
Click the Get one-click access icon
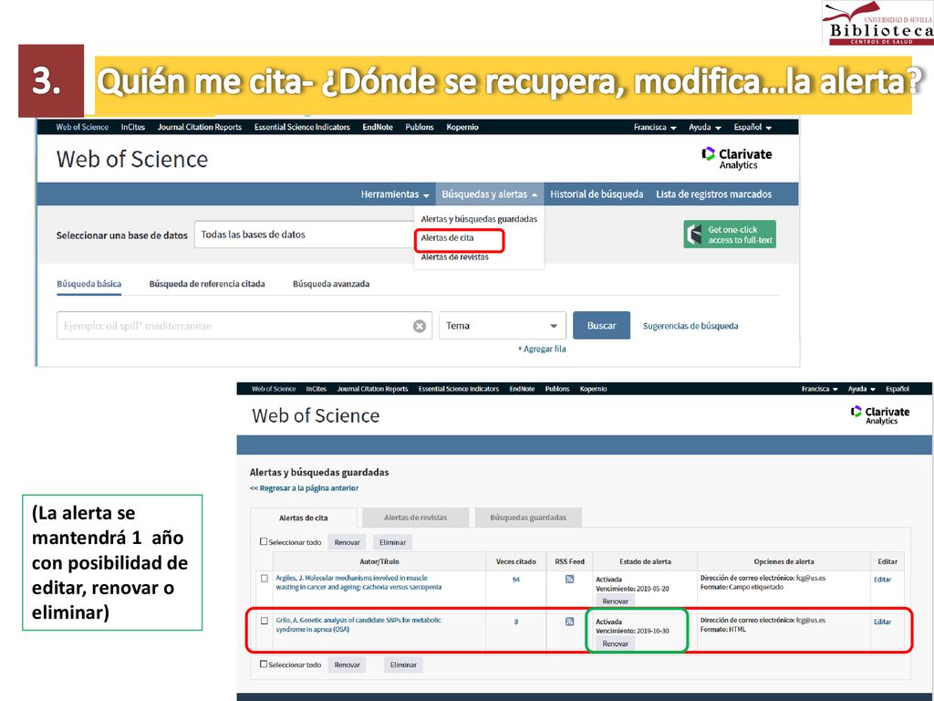[694, 235]
